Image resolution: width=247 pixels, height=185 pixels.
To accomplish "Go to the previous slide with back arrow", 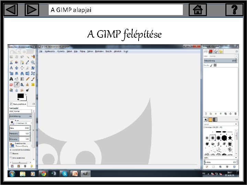I will click(11, 10).
